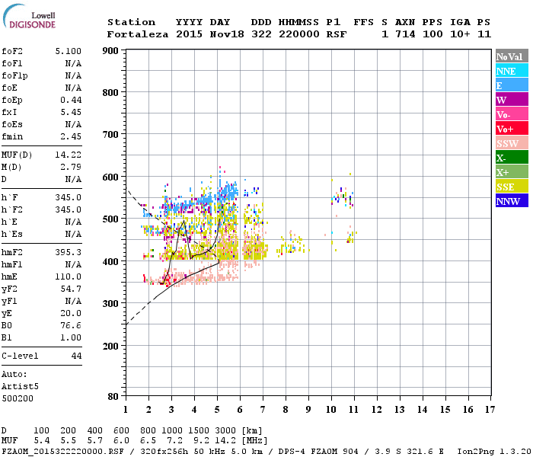Click the yF2 value 54.7
The width and height of the screenshot is (533, 457).
tap(71, 289)
